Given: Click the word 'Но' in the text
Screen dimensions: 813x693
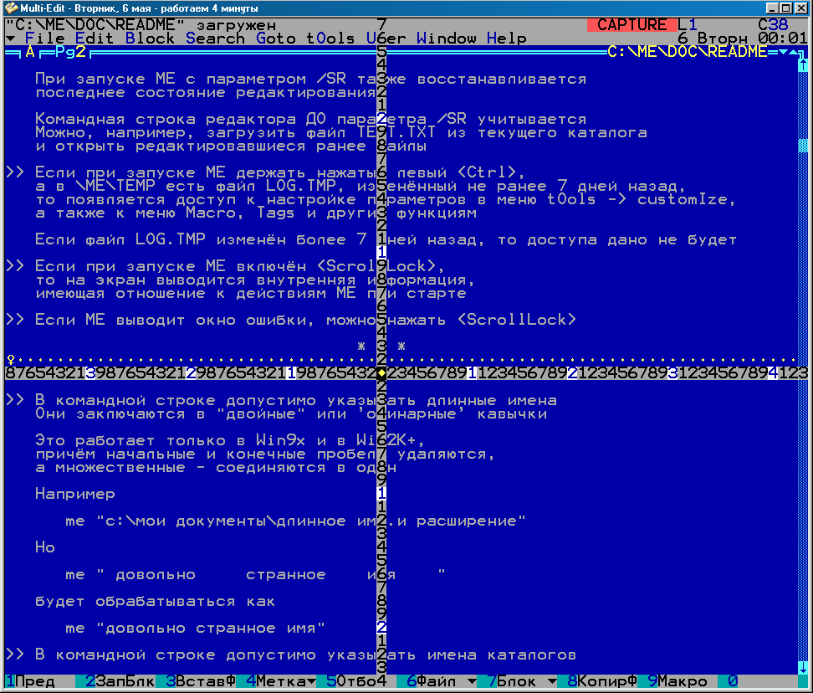Looking at the screenshot, I should (x=45, y=547).
